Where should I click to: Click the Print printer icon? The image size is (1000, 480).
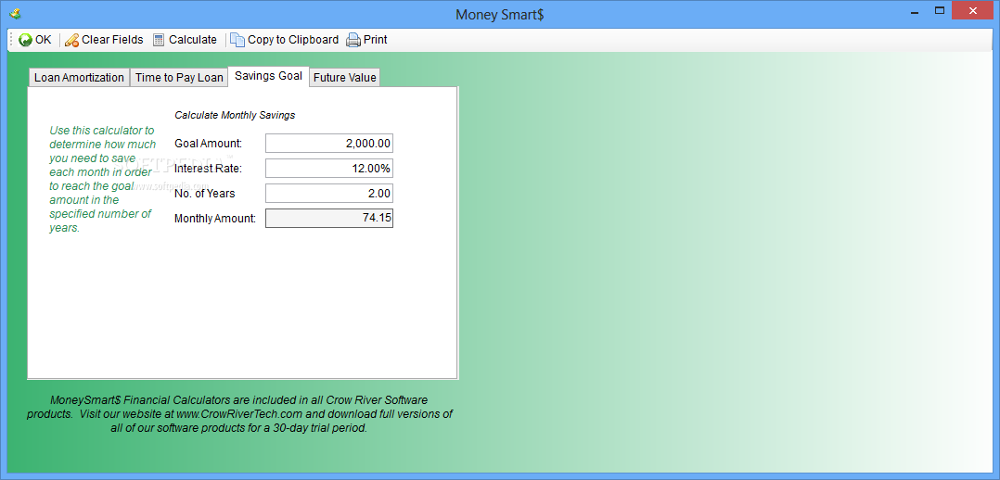pos(353,40)
